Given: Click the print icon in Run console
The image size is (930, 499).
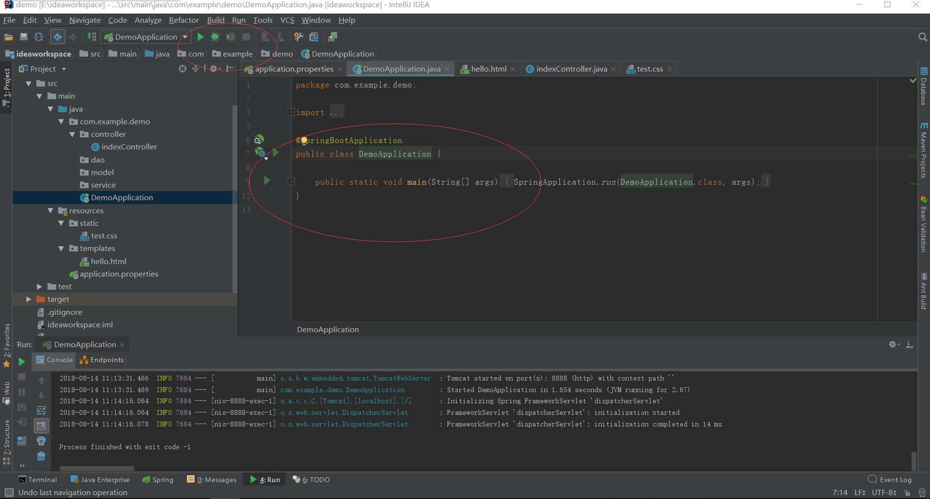Looking at the screenshot, I should [x=41, y=441].
